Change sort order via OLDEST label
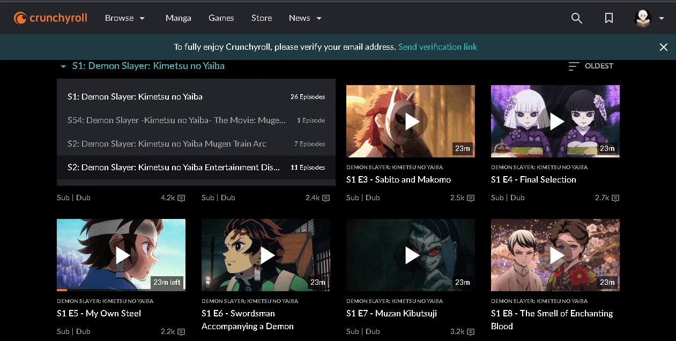This screenshot has width=676, height=341. pyautogui.click(x=599, y=66)
